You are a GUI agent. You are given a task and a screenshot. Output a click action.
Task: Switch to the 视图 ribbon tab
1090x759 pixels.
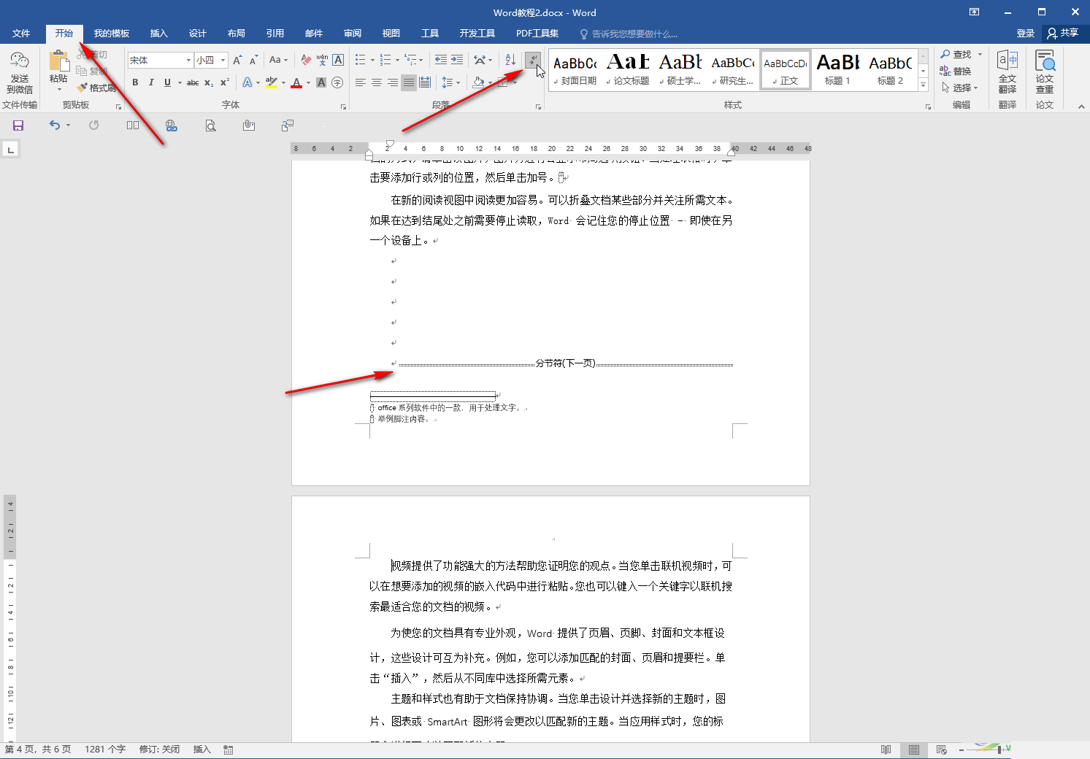coord(391,33)
